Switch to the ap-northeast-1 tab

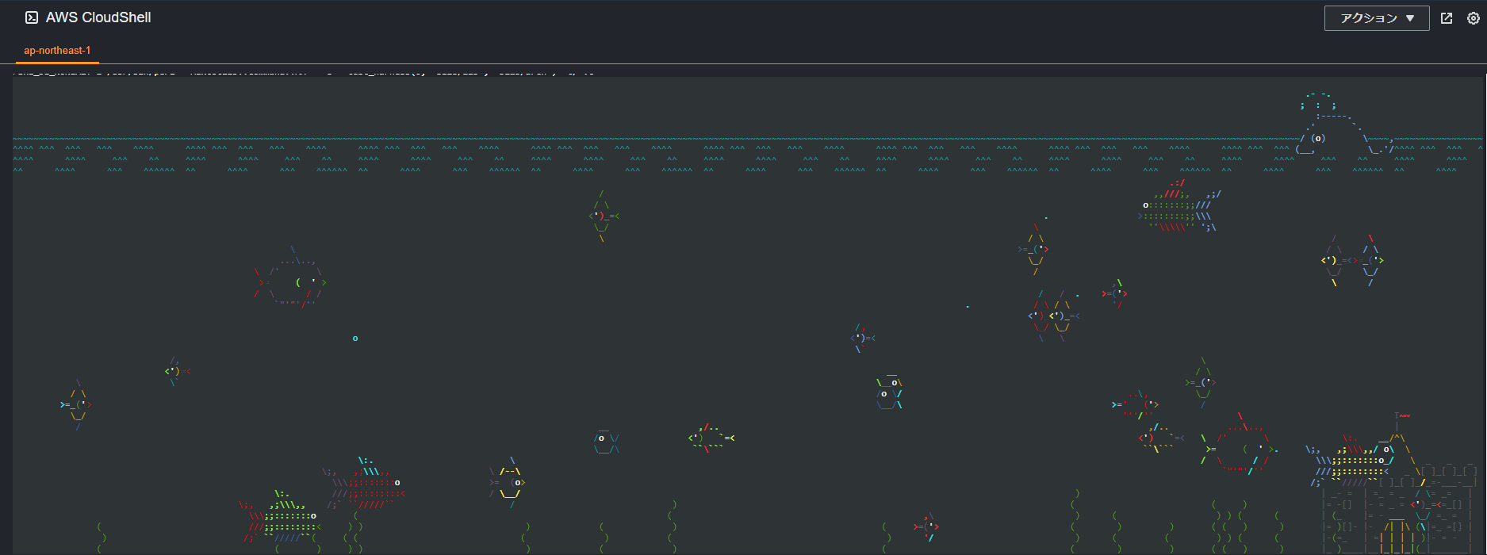tap(57, 51)
